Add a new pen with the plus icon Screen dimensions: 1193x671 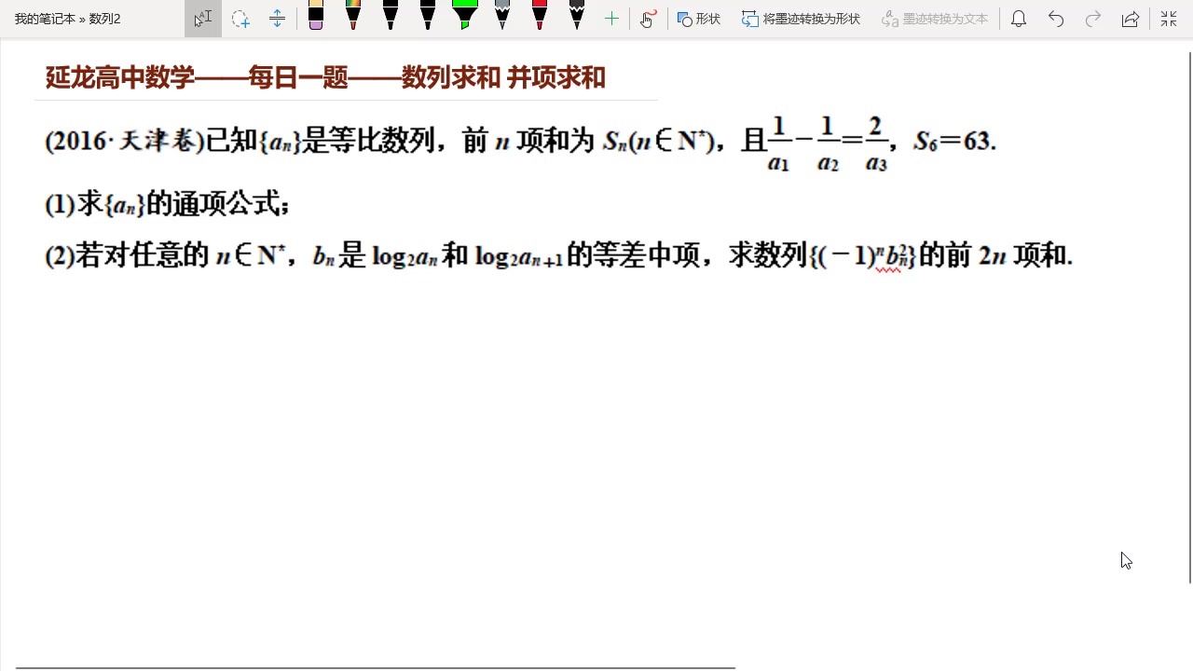(x=611, y=19)
